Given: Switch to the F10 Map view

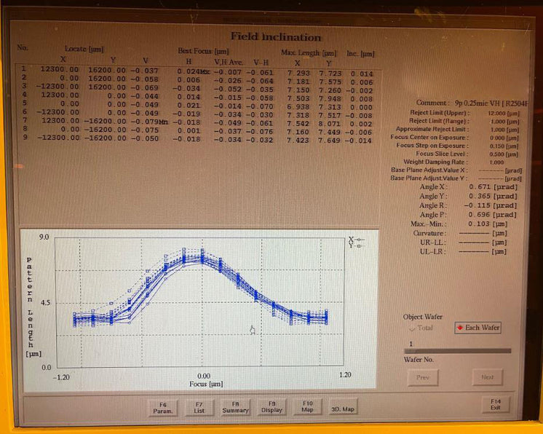Looking at the screenshot, I should [x=307, y=406].
